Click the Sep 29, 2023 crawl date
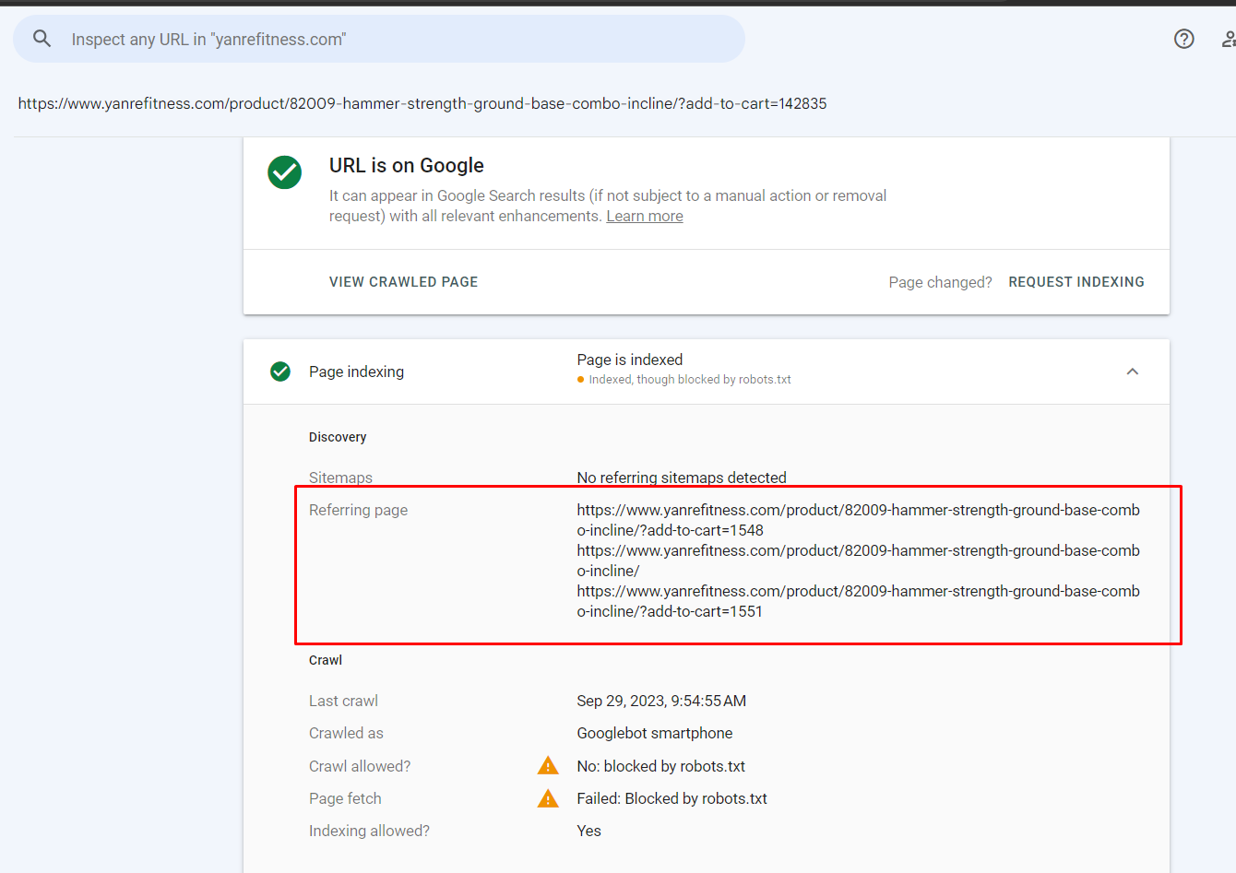The width and height of the screenshot is (1236, 873). click(x=661, y=701)
